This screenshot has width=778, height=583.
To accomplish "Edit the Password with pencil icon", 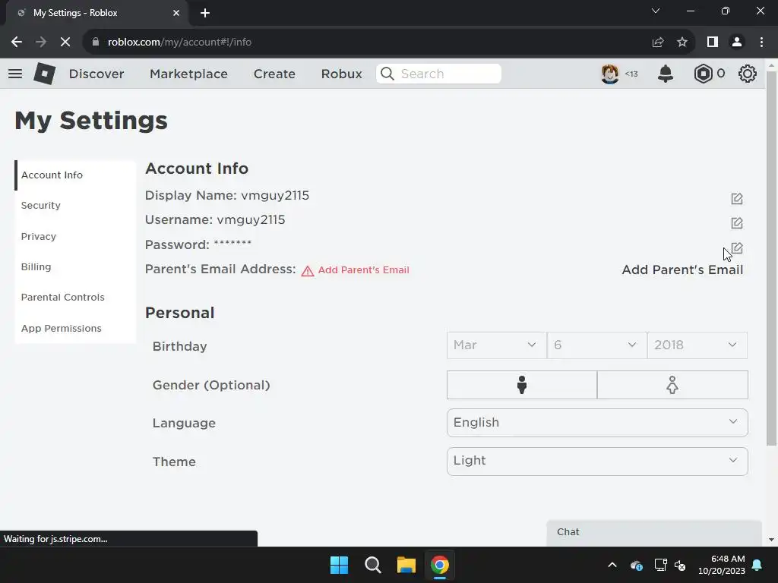I will click(737, 248).
